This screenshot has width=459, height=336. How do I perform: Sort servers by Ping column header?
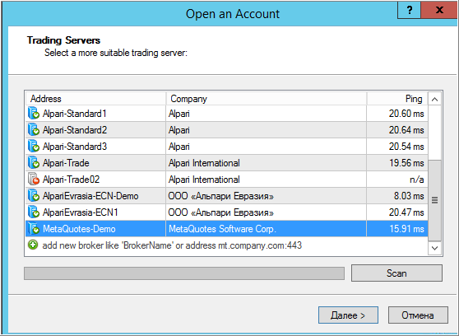click(x=397, y=99)
